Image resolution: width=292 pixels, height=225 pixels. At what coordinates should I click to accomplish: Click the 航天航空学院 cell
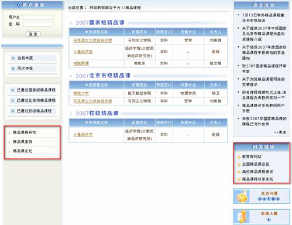pyautogui.click(x=139, y=93)
